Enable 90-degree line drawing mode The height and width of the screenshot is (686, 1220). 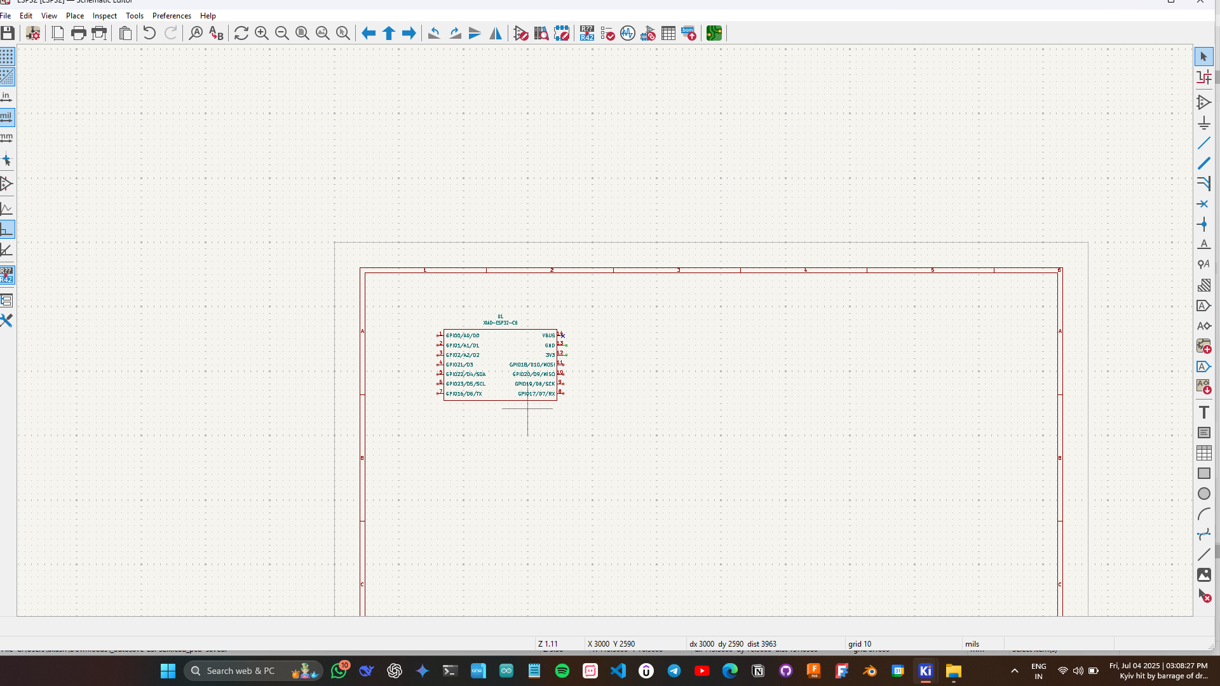click(7, 229)
